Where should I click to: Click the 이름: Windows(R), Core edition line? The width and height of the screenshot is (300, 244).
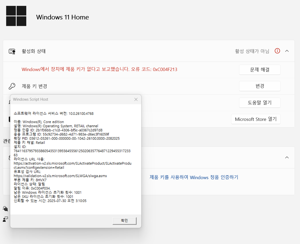(39, 122)
